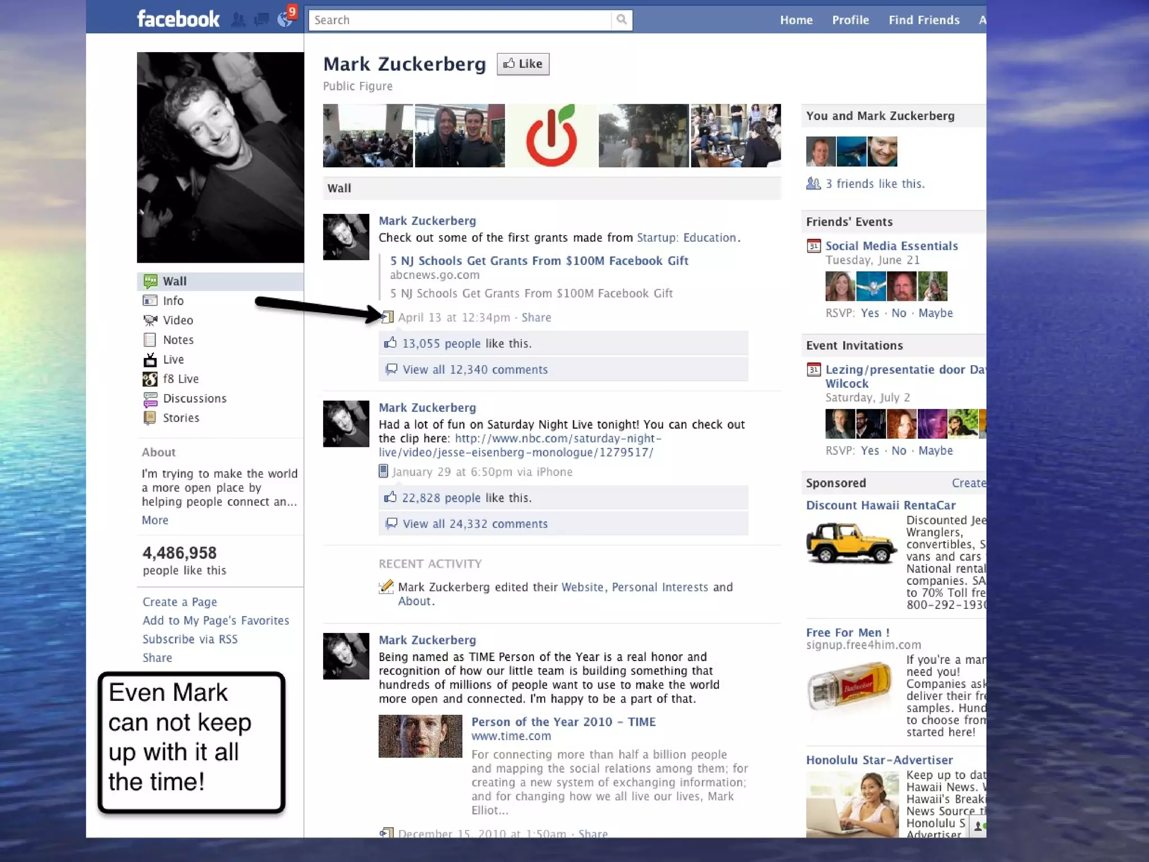This screenshot has width=1149, height=862.
Task: Open the red power-button logo photo thumbnail
Action: [x=551, y=136]
